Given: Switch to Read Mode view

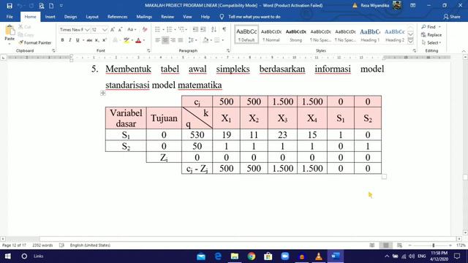Looking at the screenshot, I should pyautogui.click(x=372, y=245).
